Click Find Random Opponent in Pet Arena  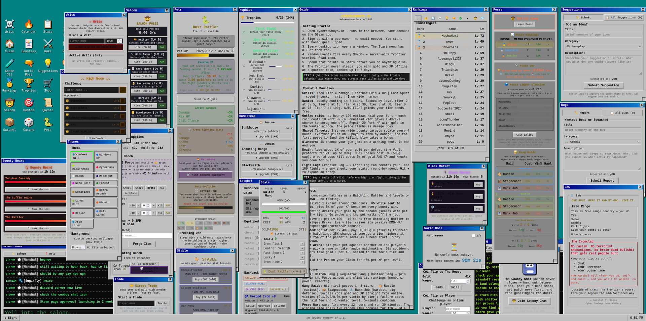tap(205, 175)
